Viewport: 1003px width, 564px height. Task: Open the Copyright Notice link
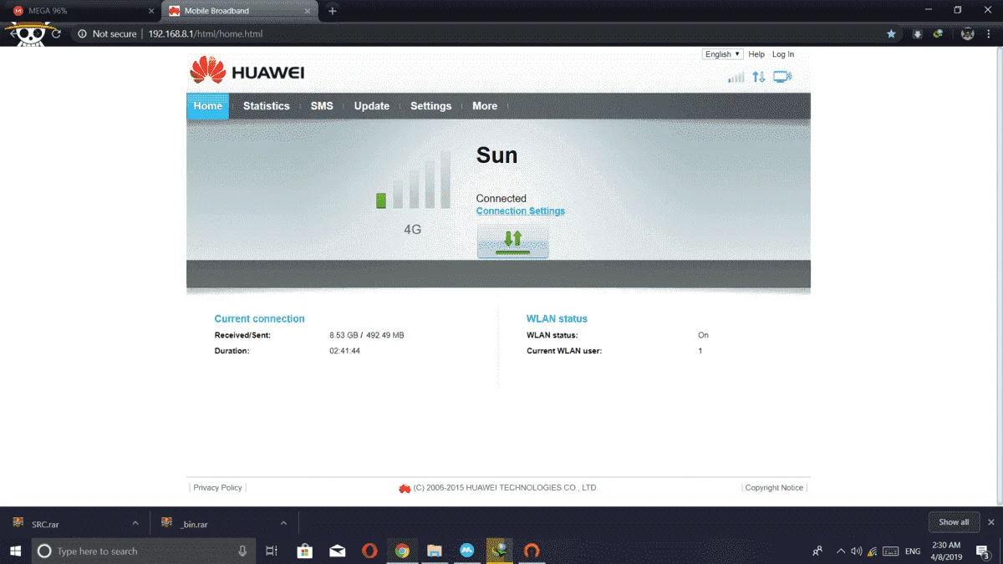click(774, 488)
